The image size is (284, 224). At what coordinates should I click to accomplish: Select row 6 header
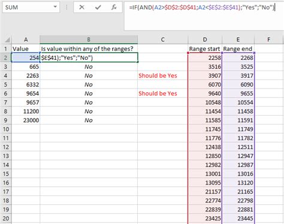[x=5, y=93]
